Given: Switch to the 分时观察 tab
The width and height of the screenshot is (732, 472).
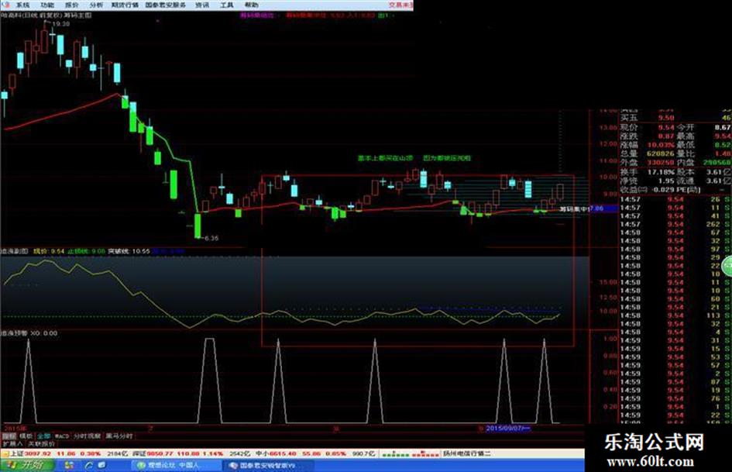Looking at the screenshot, I should coord(87,436).
